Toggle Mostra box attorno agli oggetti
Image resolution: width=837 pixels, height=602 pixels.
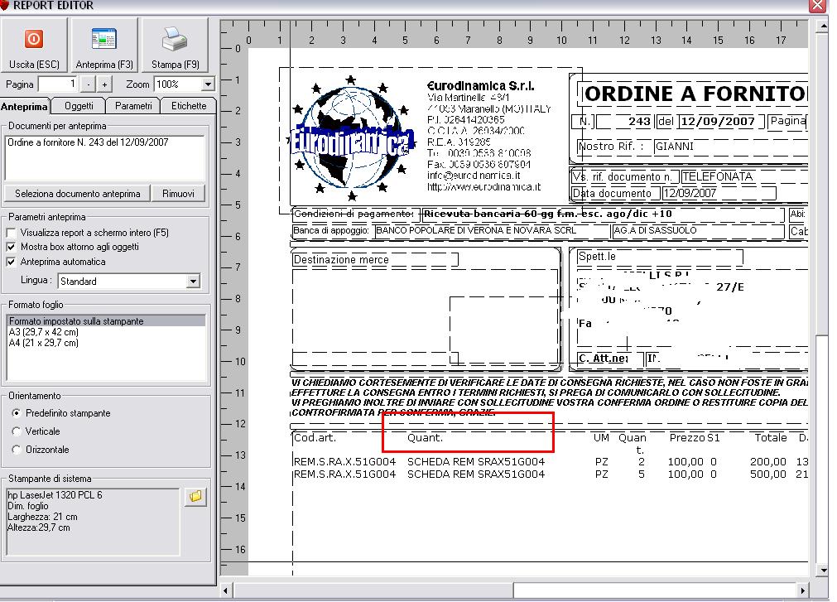[x=12, y=248]
